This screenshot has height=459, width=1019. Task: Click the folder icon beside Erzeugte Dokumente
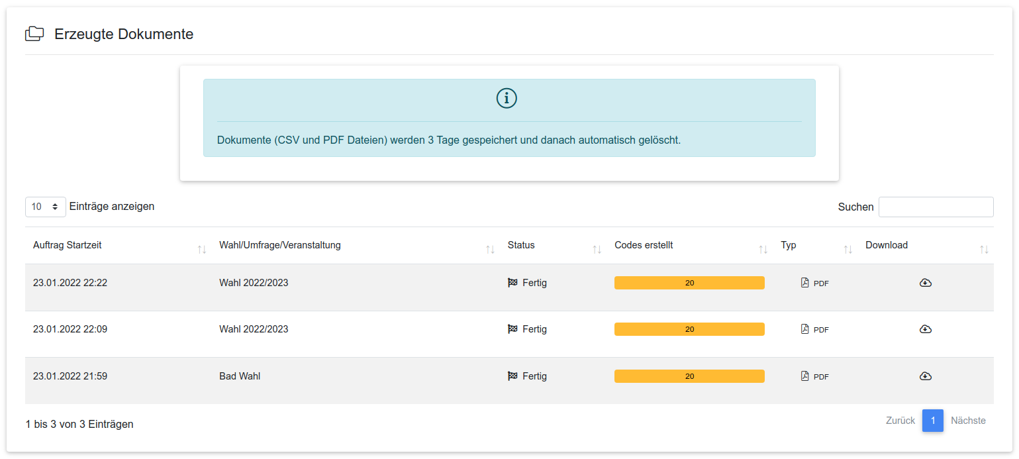point(34,34)
